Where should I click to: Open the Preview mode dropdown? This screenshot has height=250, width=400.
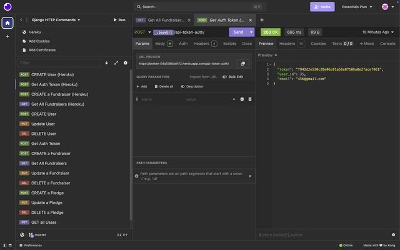(x=267, y=55)
